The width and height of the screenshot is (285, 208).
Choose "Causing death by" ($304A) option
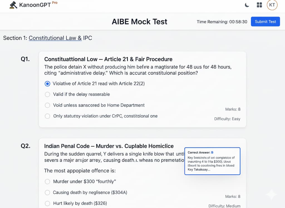[x=48, y=192]
